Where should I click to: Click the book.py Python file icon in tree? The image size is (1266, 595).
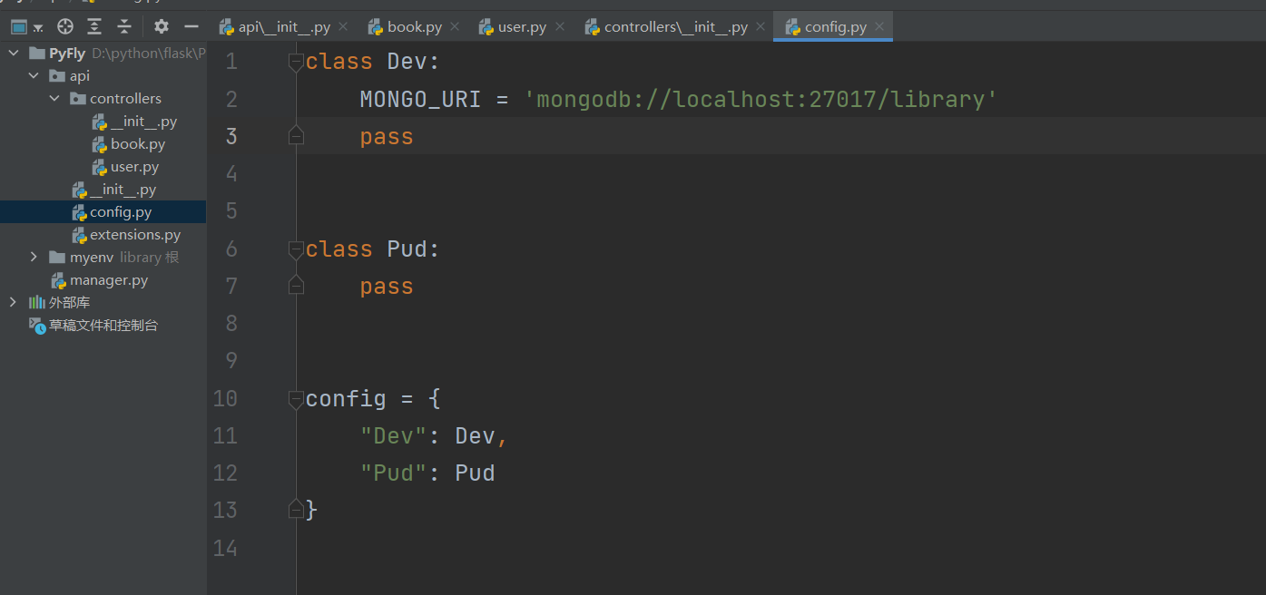pos(100,144)
